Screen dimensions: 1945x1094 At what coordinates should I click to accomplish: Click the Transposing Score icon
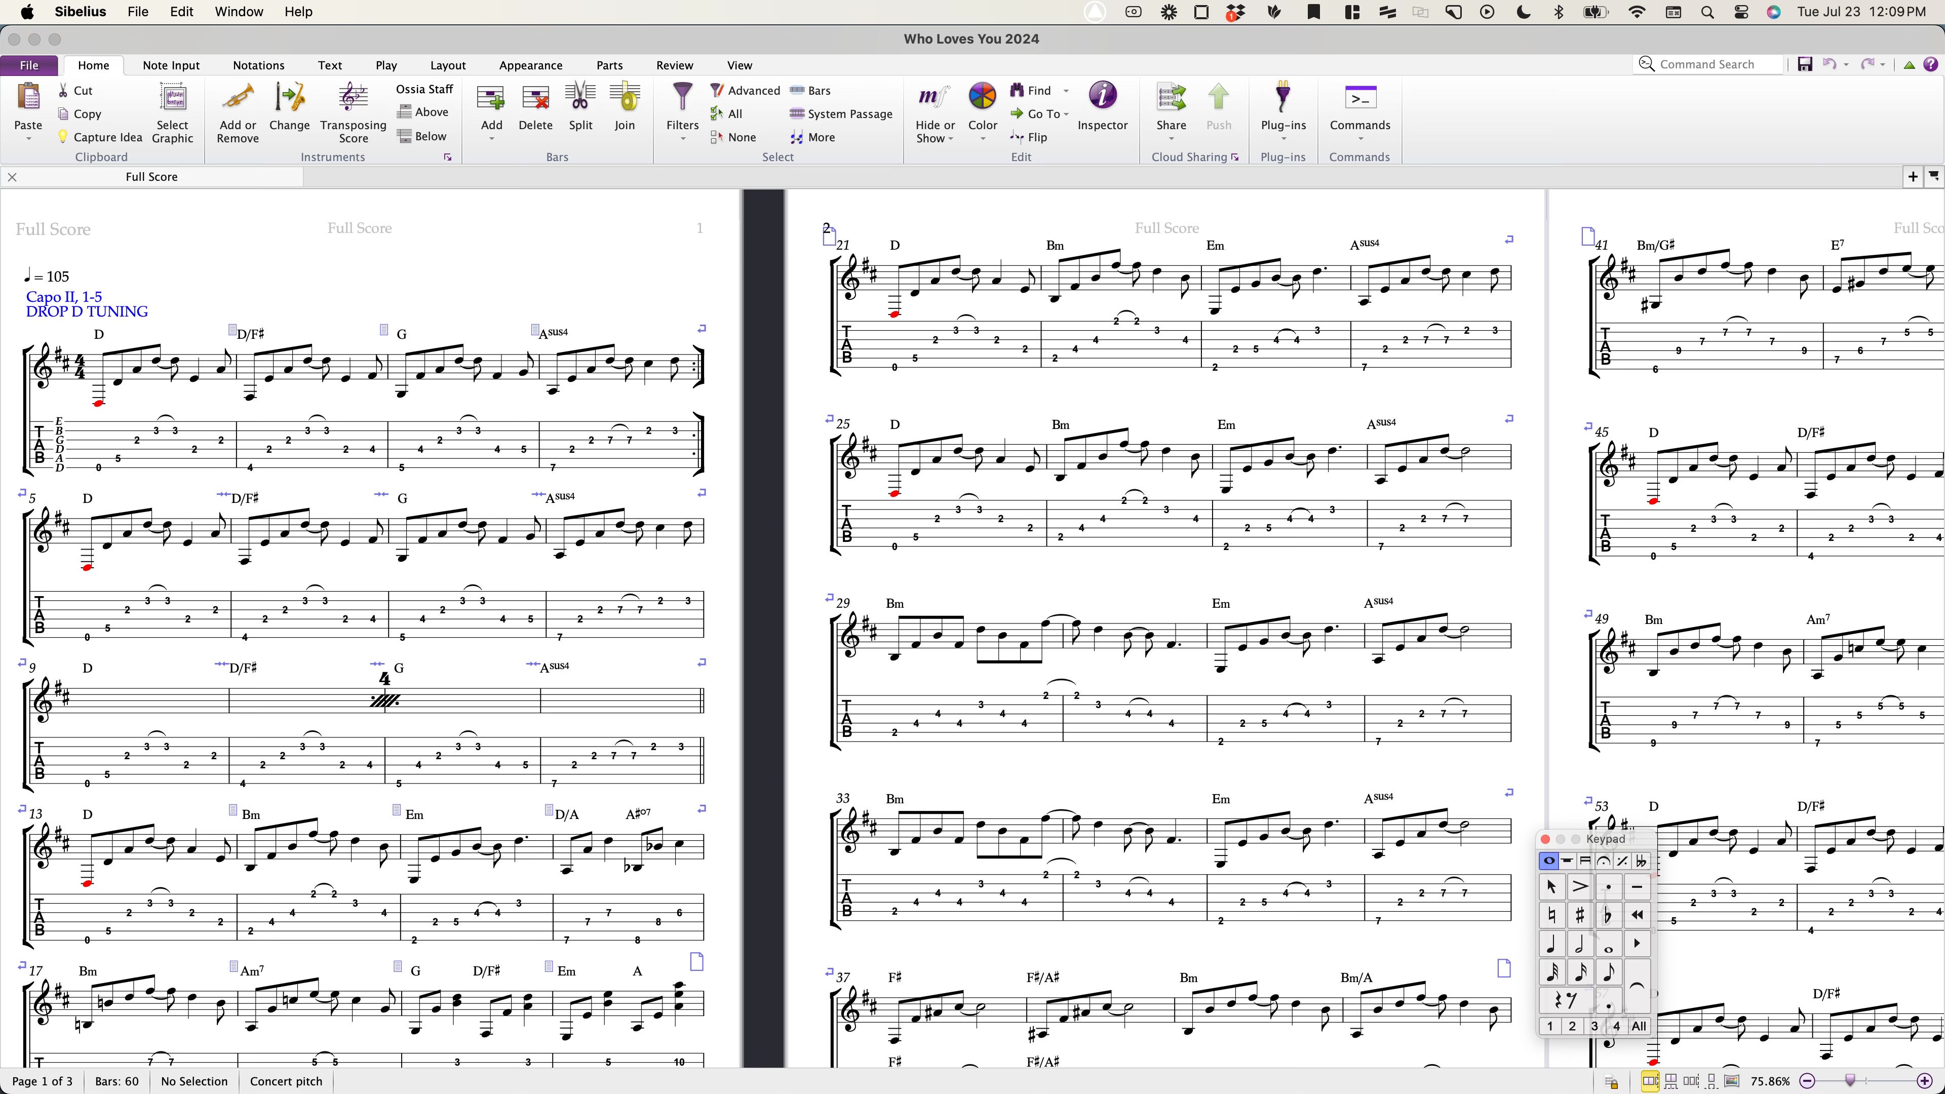353,99
